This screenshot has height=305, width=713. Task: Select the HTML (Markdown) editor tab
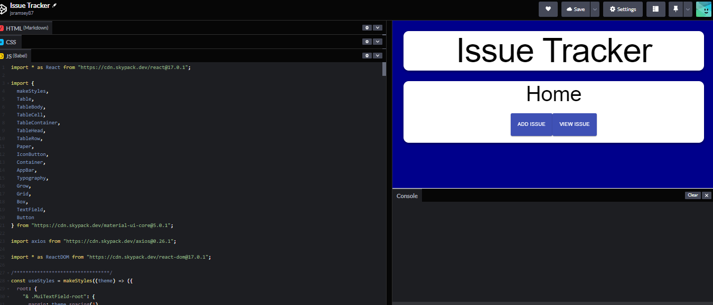tap(25, 28)
